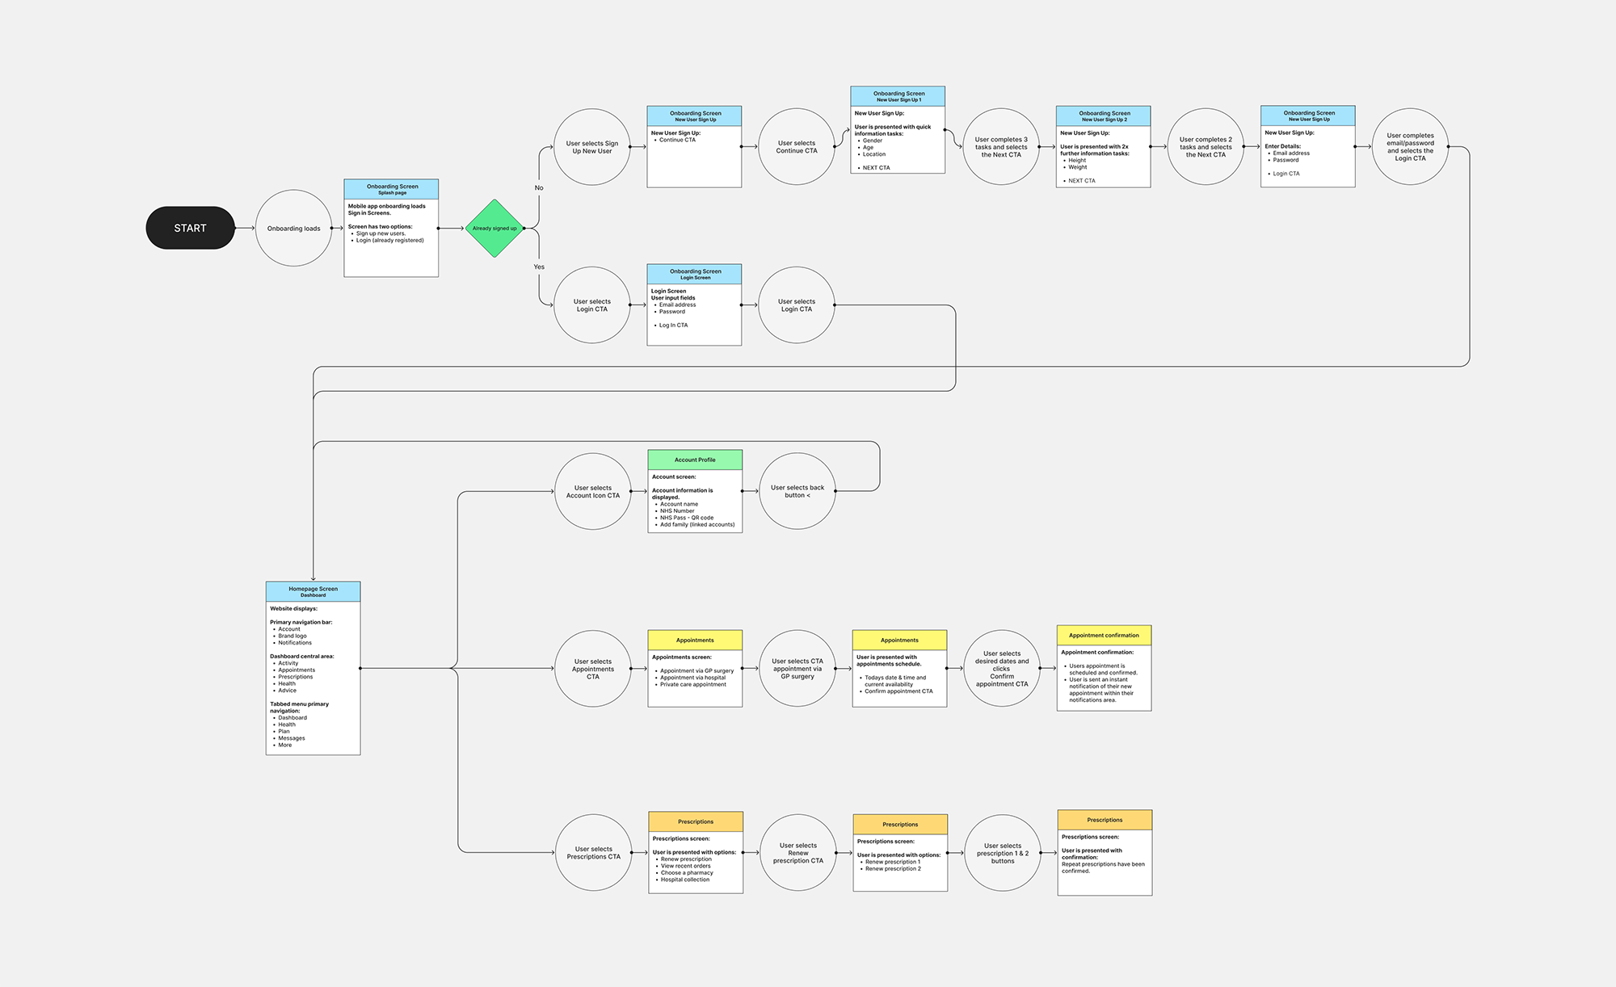Screen dimensions: 1616x987
Task: Click User selects Renew prescription CTA circle
Action: 798,853
